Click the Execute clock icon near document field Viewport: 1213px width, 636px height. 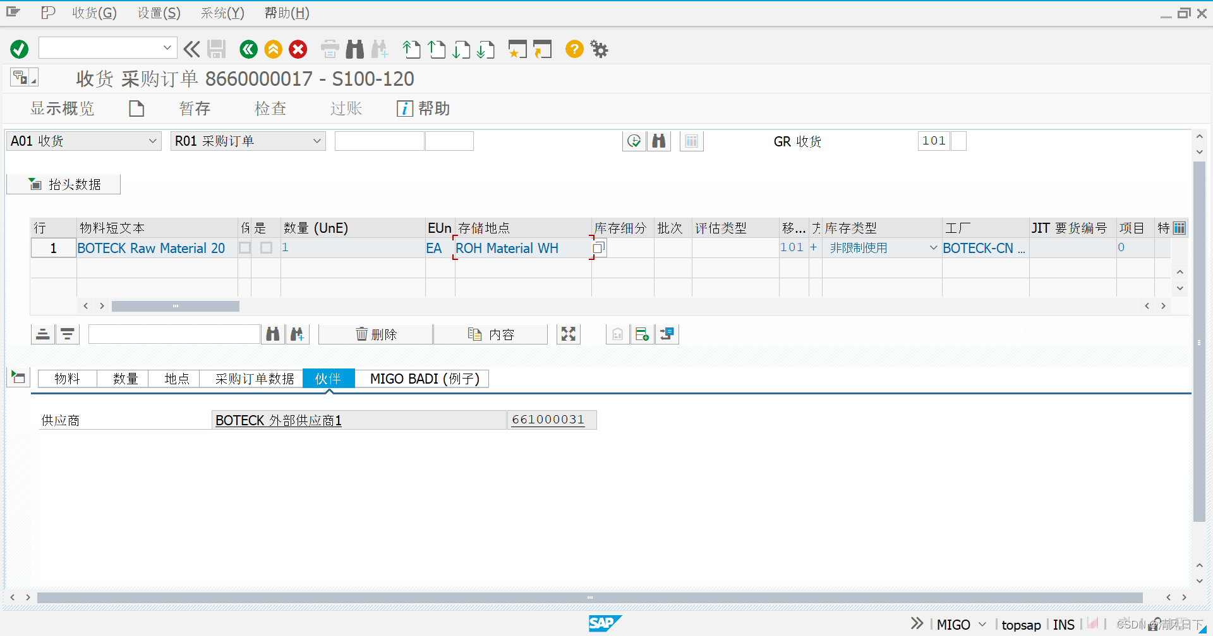pos(634,141)
